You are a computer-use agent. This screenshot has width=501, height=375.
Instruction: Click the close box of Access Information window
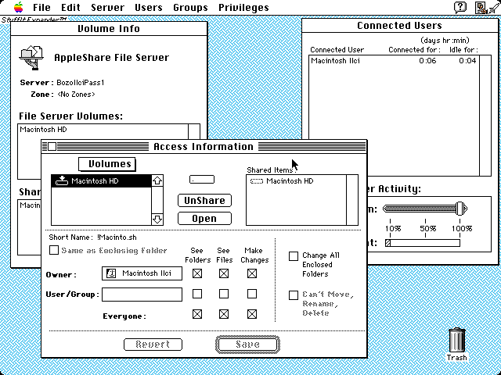[x=52, y=146]
